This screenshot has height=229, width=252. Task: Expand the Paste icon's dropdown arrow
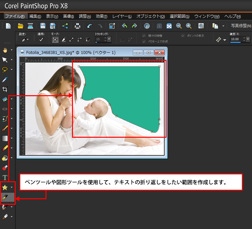point(223,26)
